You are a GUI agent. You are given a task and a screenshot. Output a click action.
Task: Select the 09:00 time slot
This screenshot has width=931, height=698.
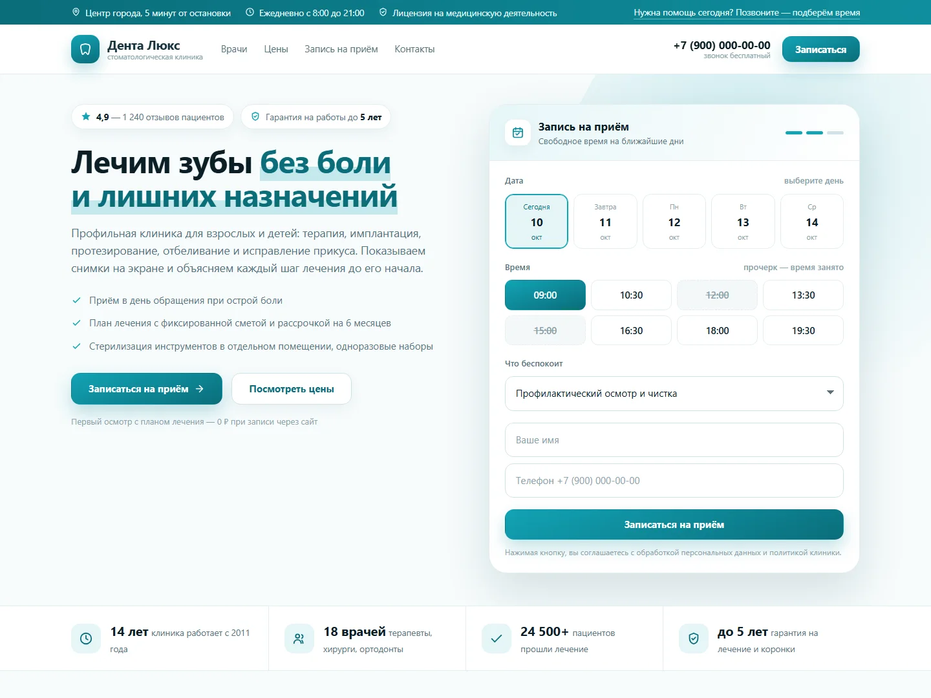click(545, 295)
